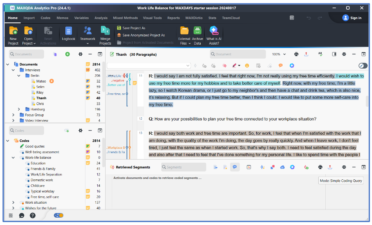372x225 pixels.
Task: Open the Visual Tools tab
Action: tap(152, 18)
